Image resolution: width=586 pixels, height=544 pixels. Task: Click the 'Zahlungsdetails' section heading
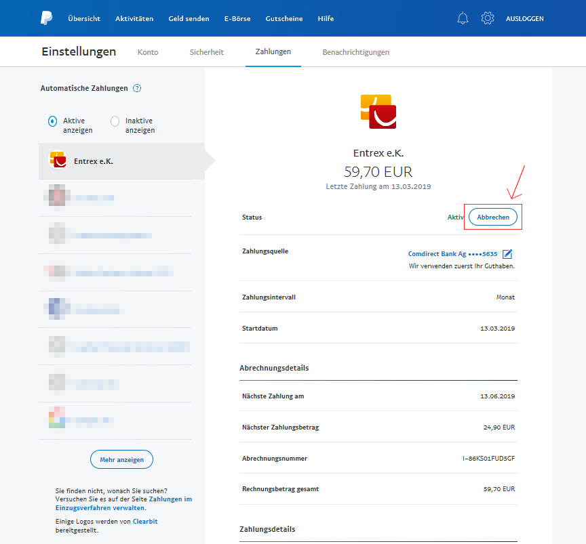[x=267, y=529]
